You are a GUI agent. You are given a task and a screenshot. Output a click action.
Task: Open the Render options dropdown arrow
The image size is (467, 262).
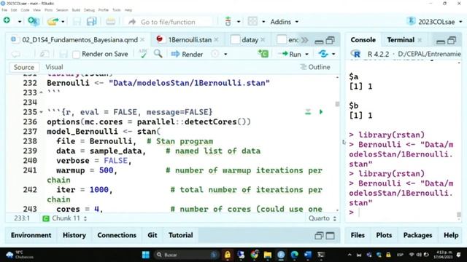click(225, 54)
